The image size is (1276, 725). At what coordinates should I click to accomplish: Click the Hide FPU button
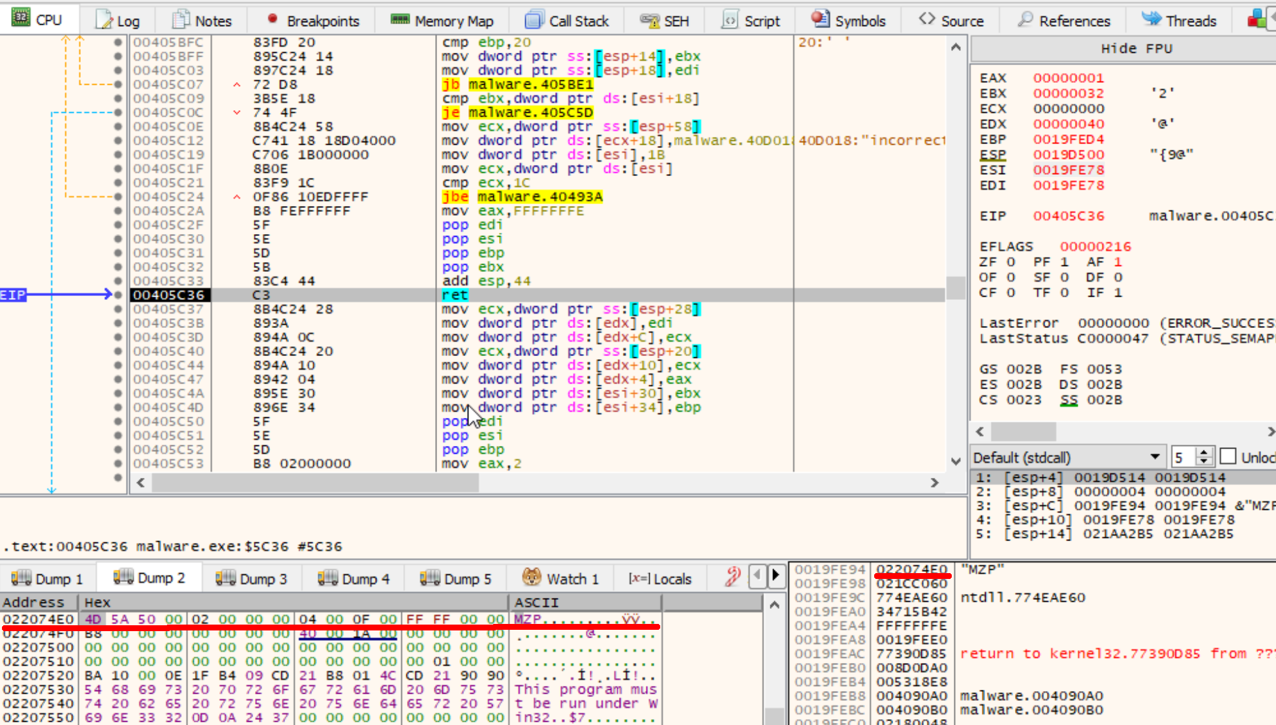pos(1136,49)
